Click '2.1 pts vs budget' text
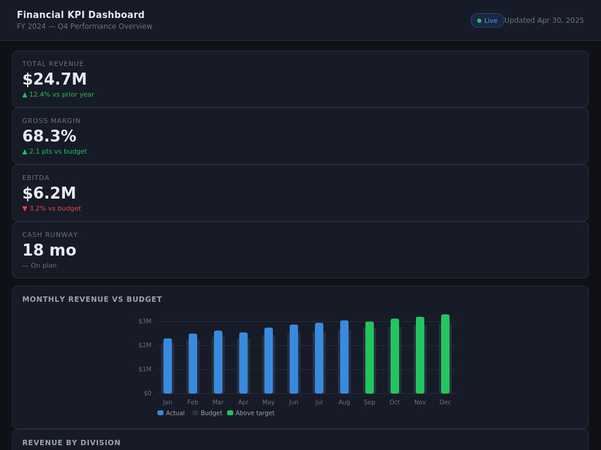The width and height of the screenshot is (601, 450). pyautogui.click(x=58, y=152)
